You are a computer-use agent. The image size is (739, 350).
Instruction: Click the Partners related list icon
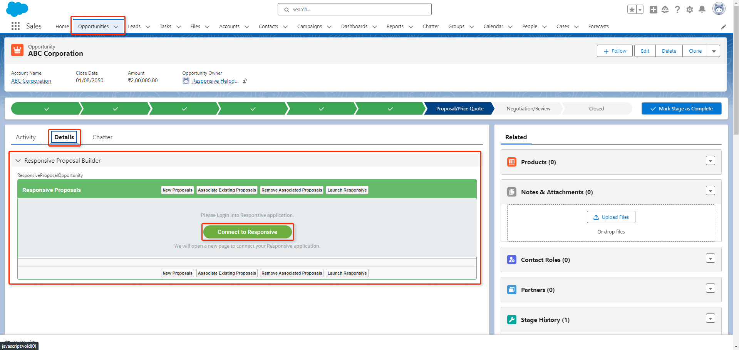[512, 290]
